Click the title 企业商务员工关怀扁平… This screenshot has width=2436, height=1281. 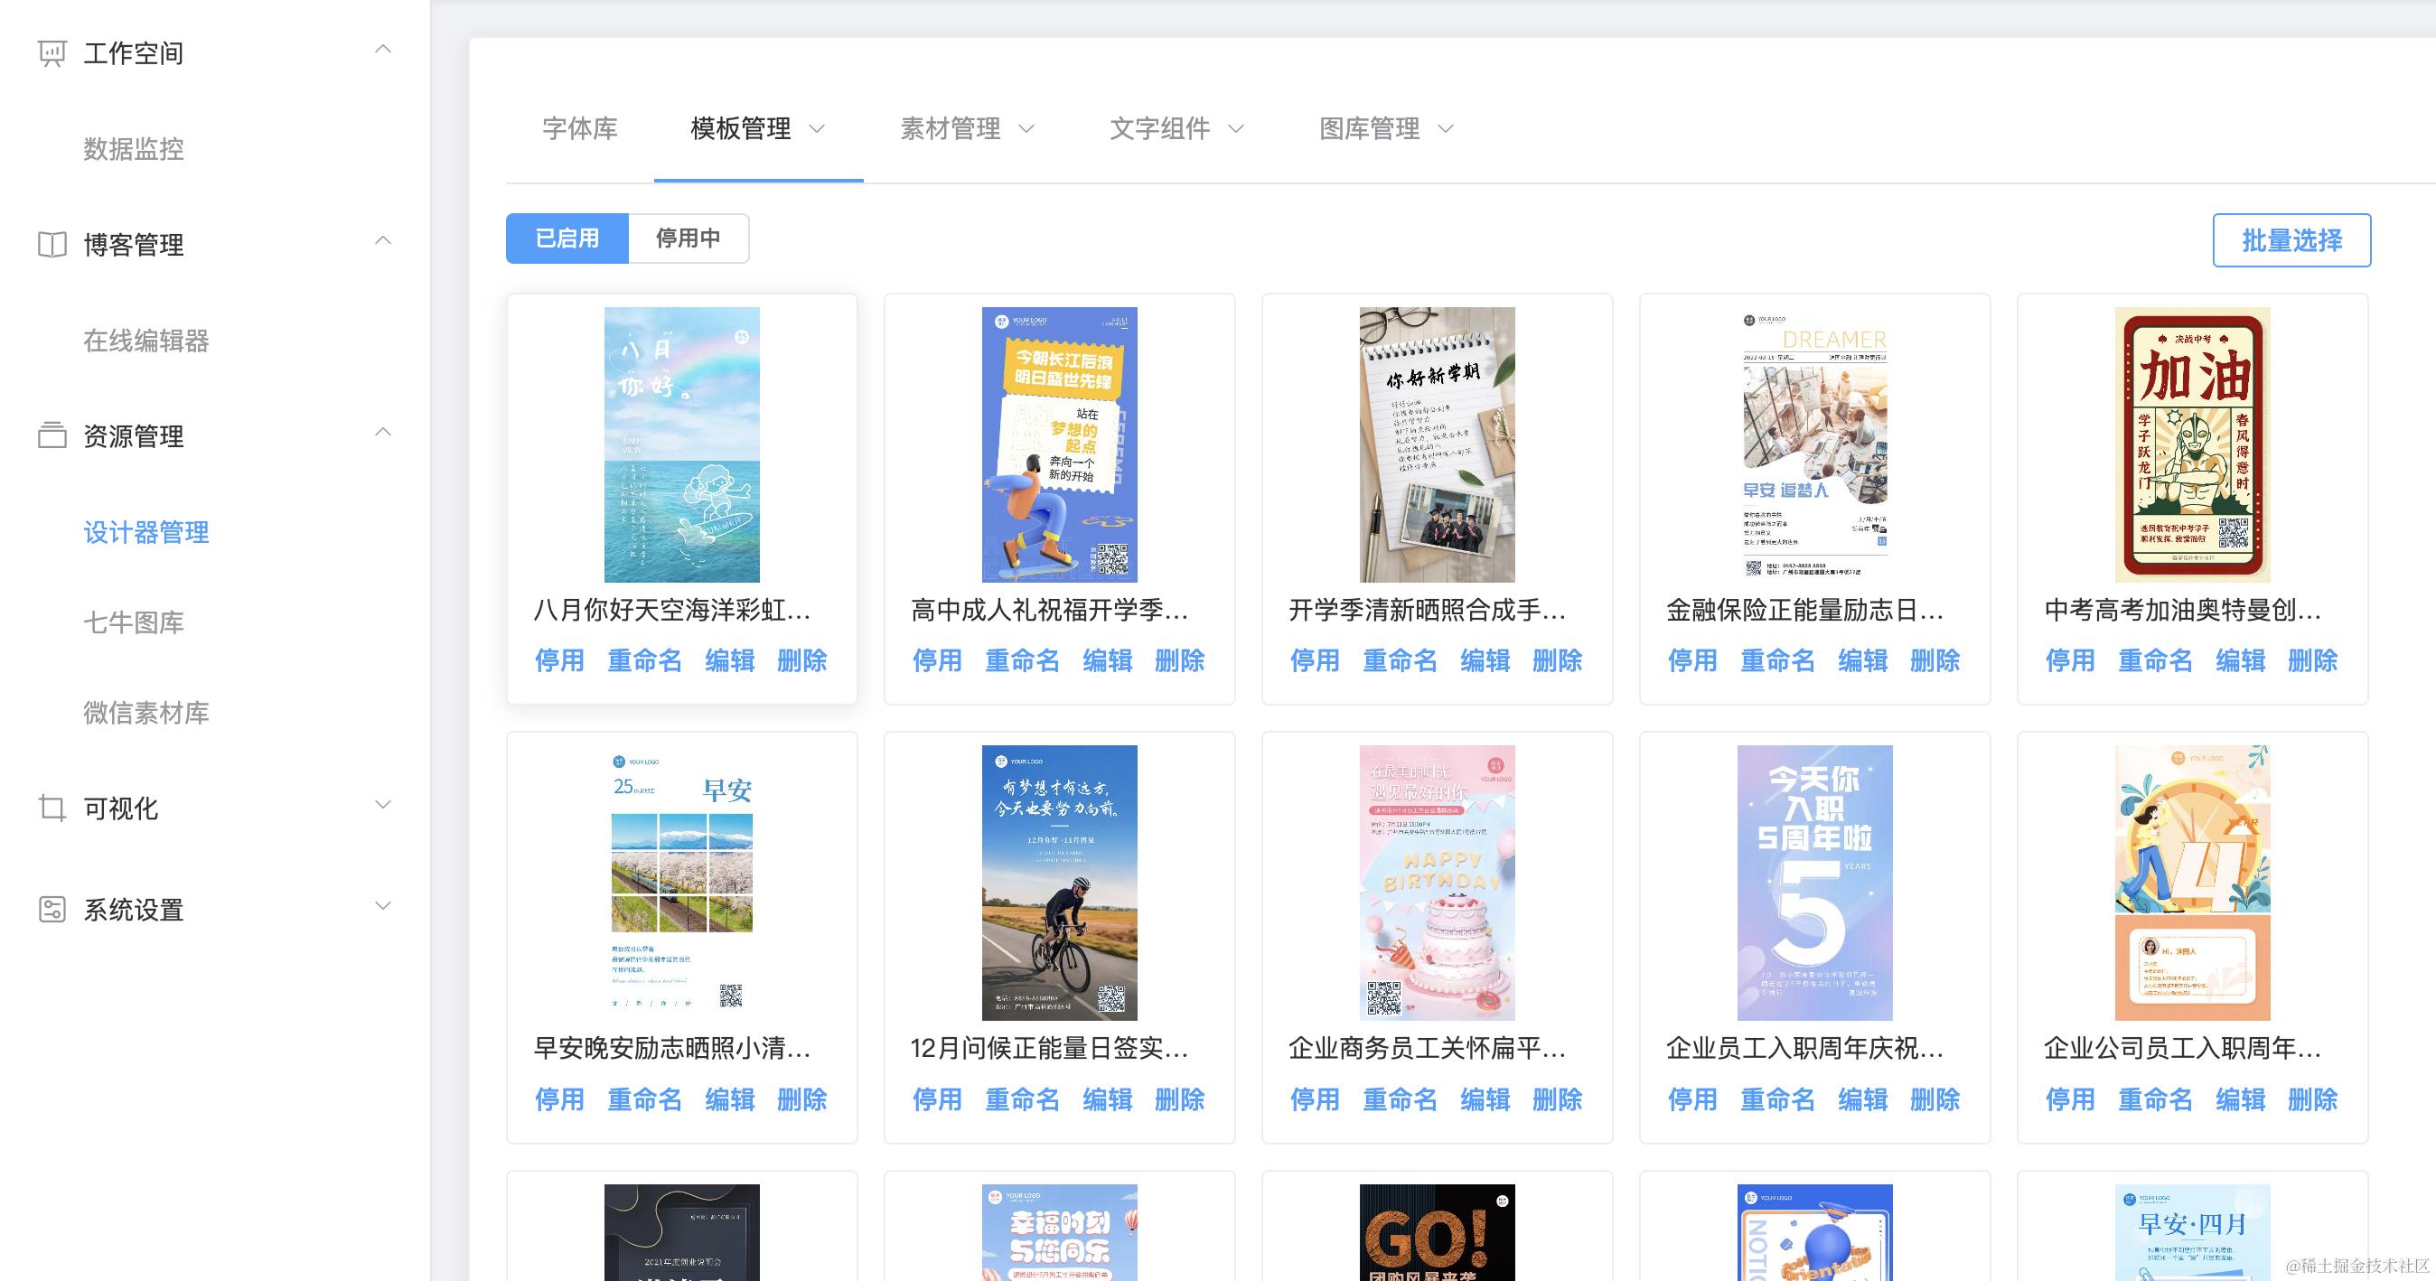[1427, 1049]
